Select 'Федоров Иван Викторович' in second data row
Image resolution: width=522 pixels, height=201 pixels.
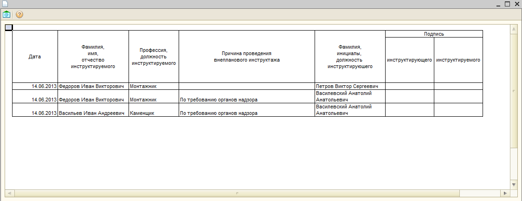[x=93, y=96]
